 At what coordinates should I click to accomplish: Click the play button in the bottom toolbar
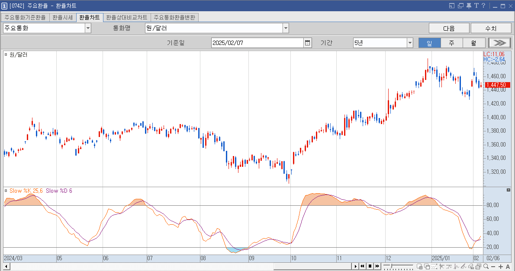[355, 266]
